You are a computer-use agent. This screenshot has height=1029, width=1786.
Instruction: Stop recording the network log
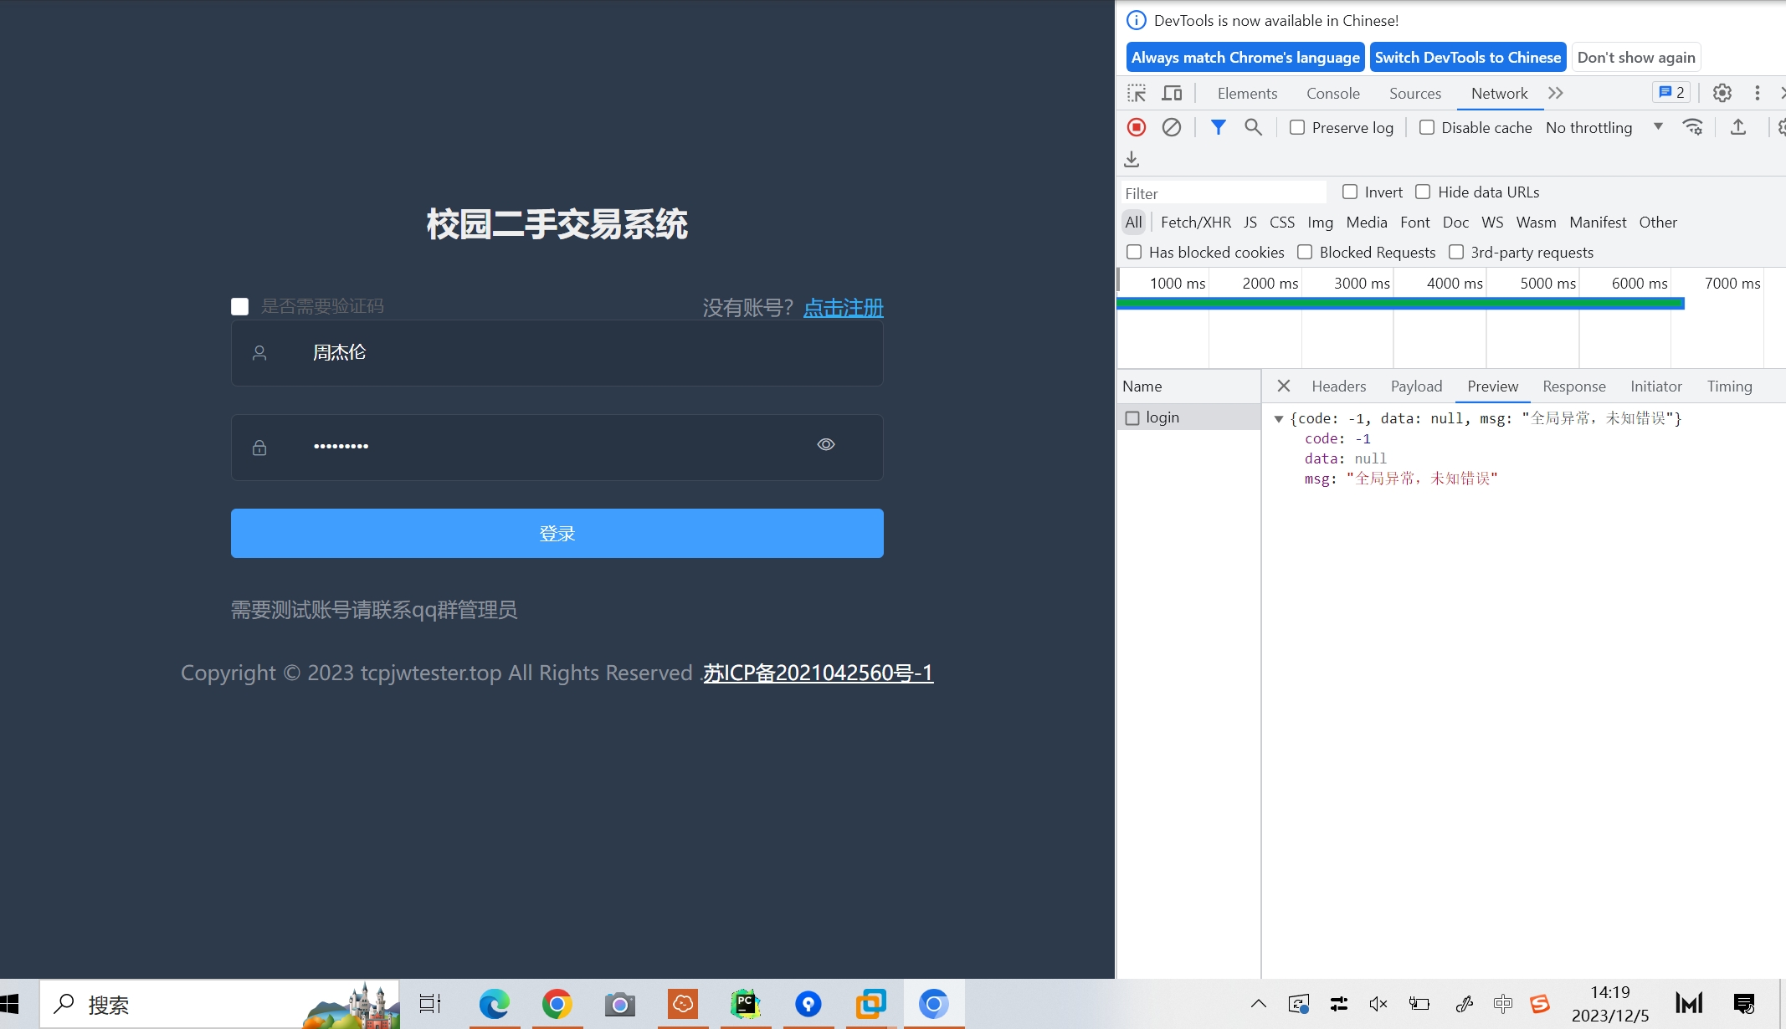pyautogui.click(x=1136, y=127)
